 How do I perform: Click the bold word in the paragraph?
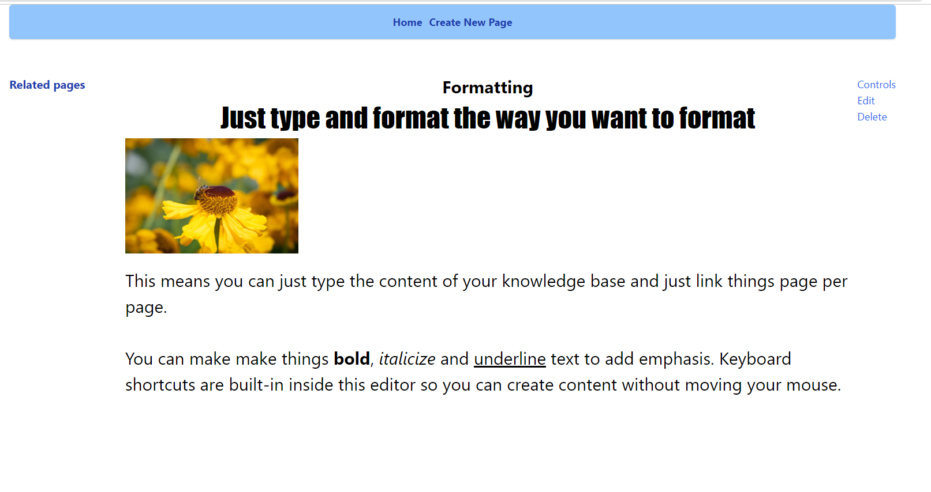point(352,359)
